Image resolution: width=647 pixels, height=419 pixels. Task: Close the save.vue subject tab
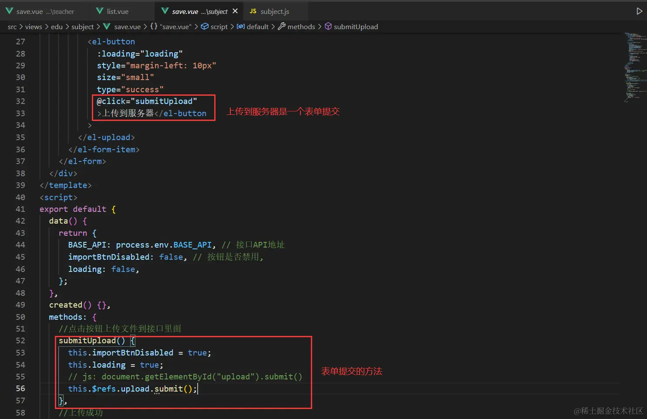coord(235,11)
